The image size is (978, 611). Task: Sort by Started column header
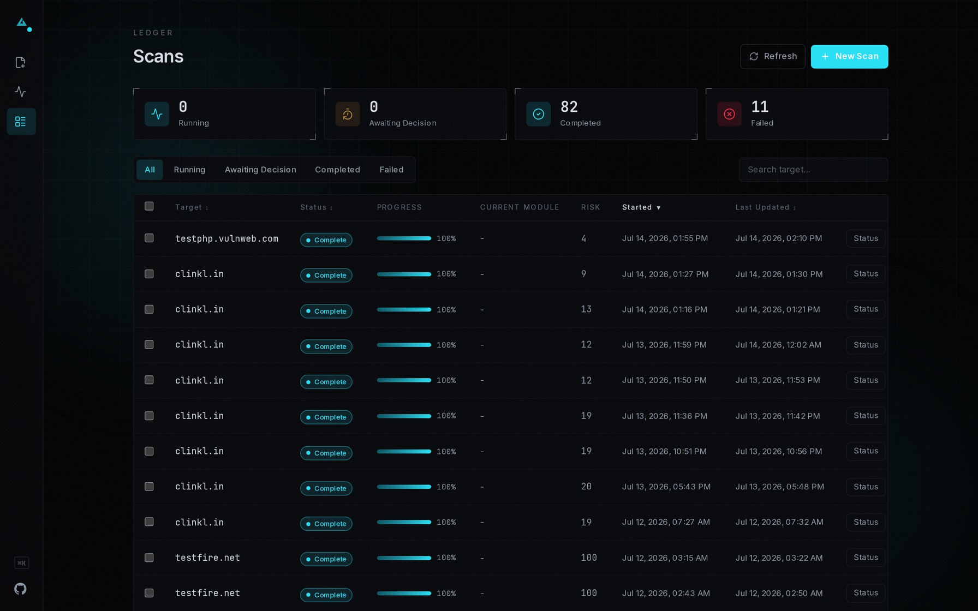point(641,207)
